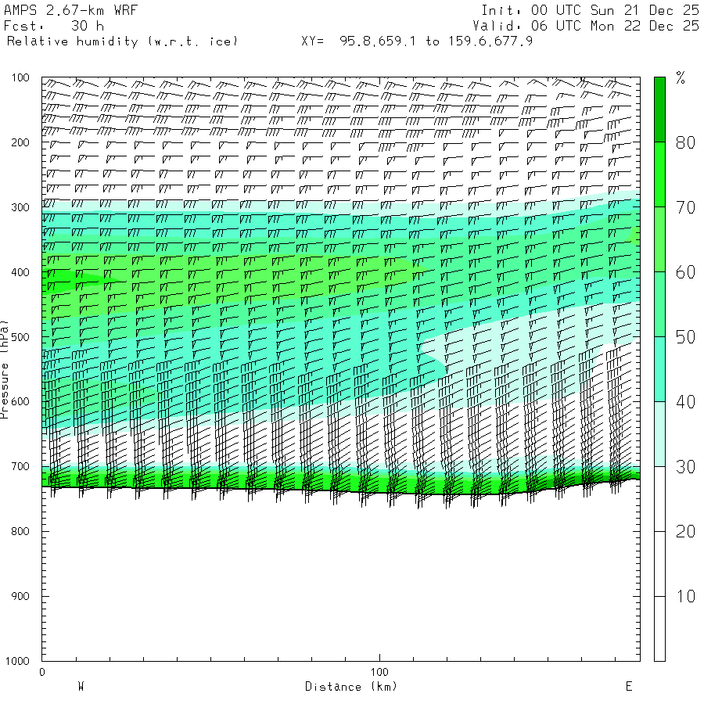Click the 600 hPa pressure axis label
The image size is (704, 704).
pyautogui.click(x=20, y=402)
